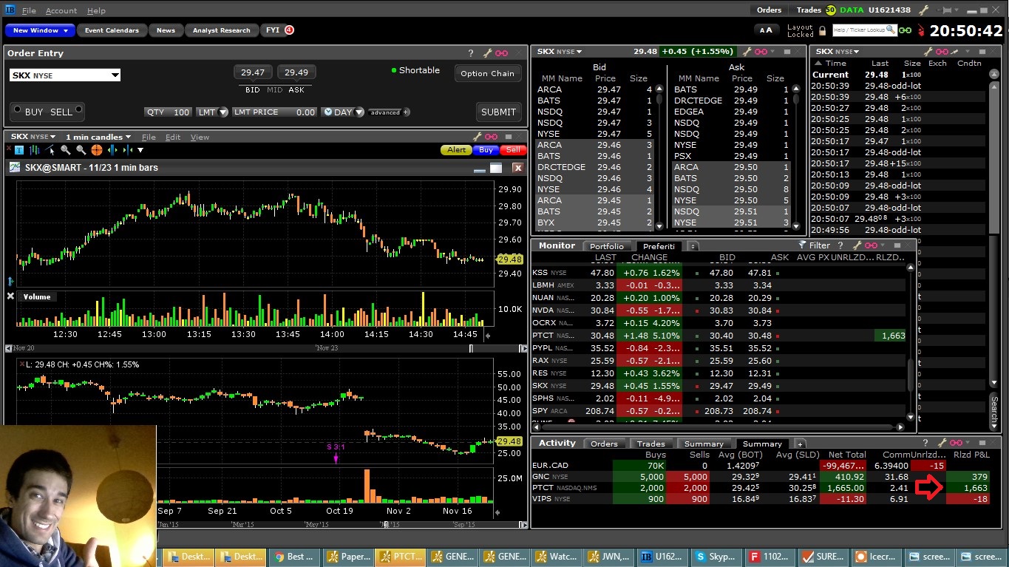The width and height of the screenshot is (1009, 567).
Task: Click the red bucket icon beside clock
Action: (x=921, y=31)
